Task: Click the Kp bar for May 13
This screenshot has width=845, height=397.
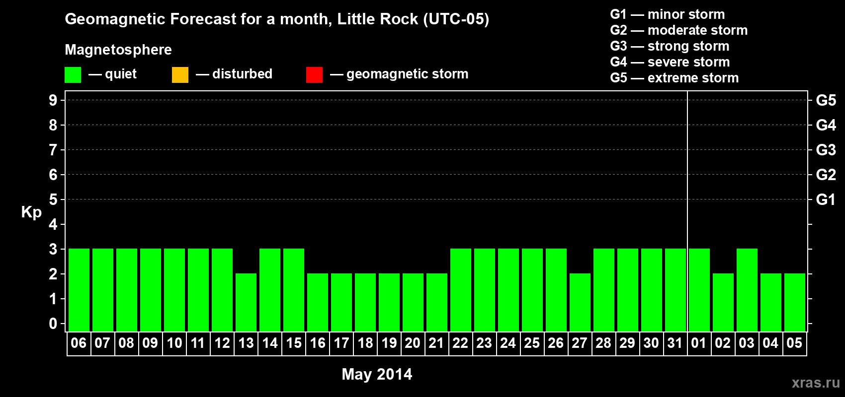Action: (x=246, y=302)
